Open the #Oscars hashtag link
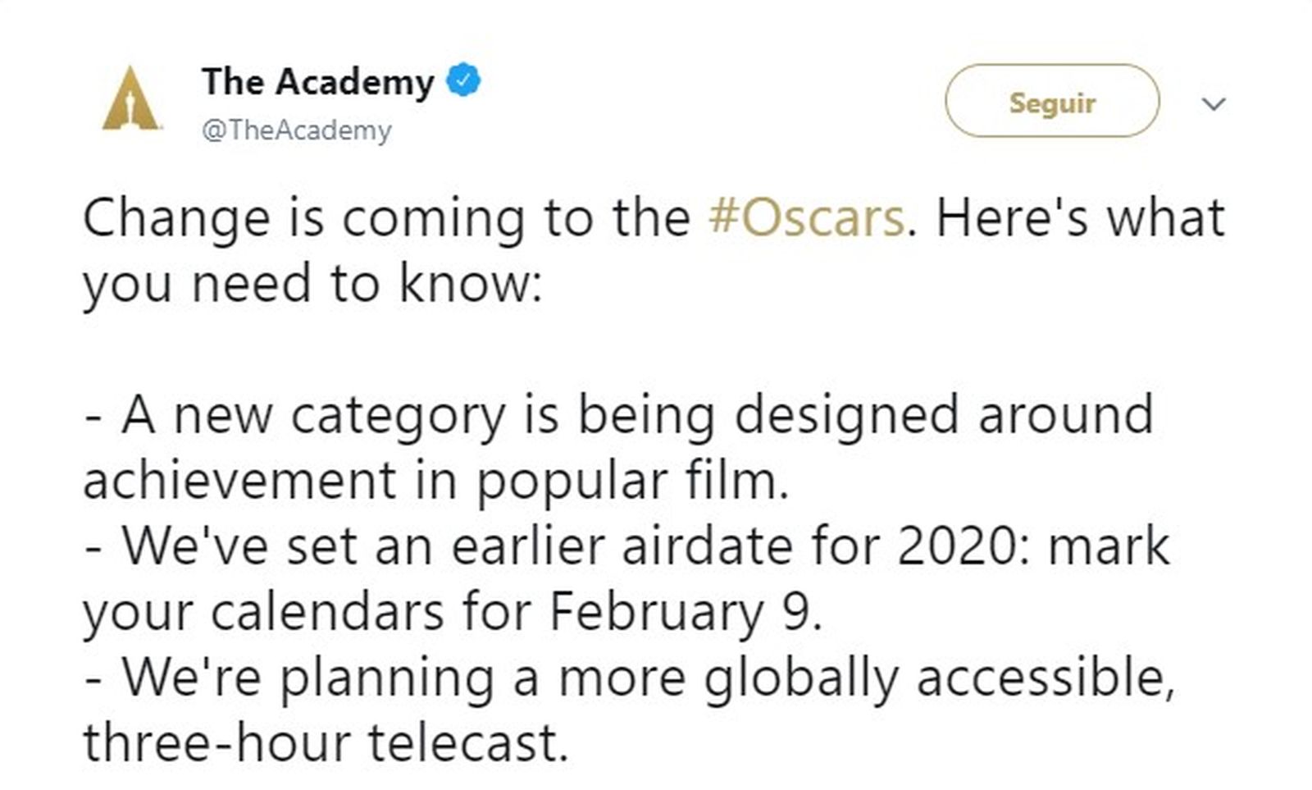Viewport: 1312px width, 790px height. click(805, 218)
